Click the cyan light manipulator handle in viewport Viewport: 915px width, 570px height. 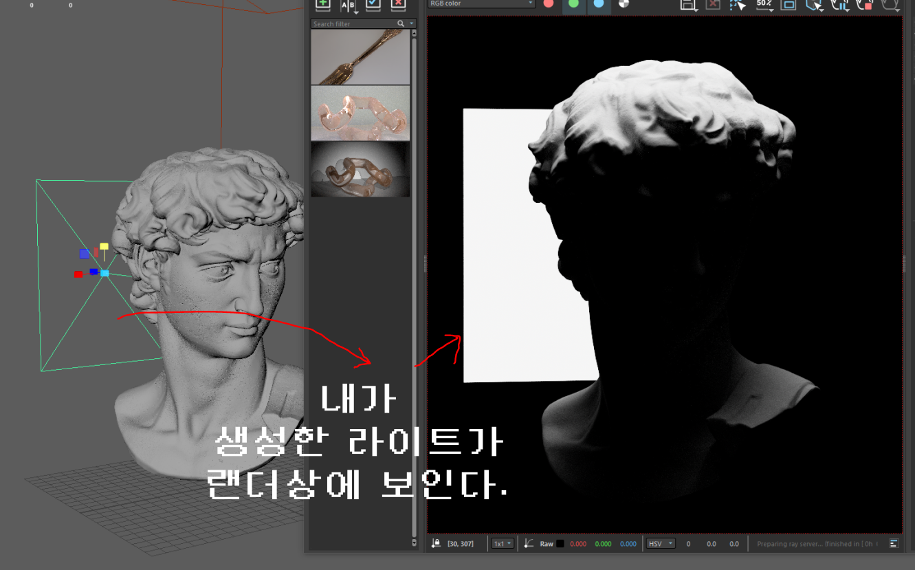pos(104,273)
